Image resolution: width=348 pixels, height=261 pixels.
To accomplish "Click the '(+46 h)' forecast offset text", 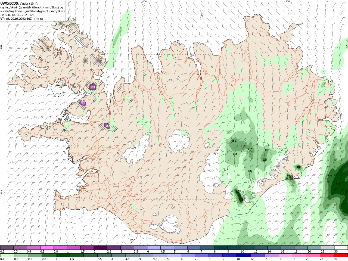I will tap(38, 19).
